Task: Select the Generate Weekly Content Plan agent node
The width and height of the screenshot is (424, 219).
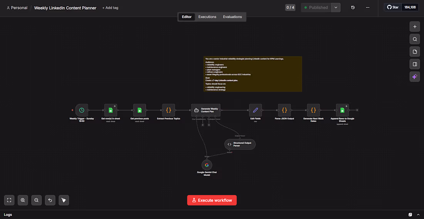Action: coord(206,110)
